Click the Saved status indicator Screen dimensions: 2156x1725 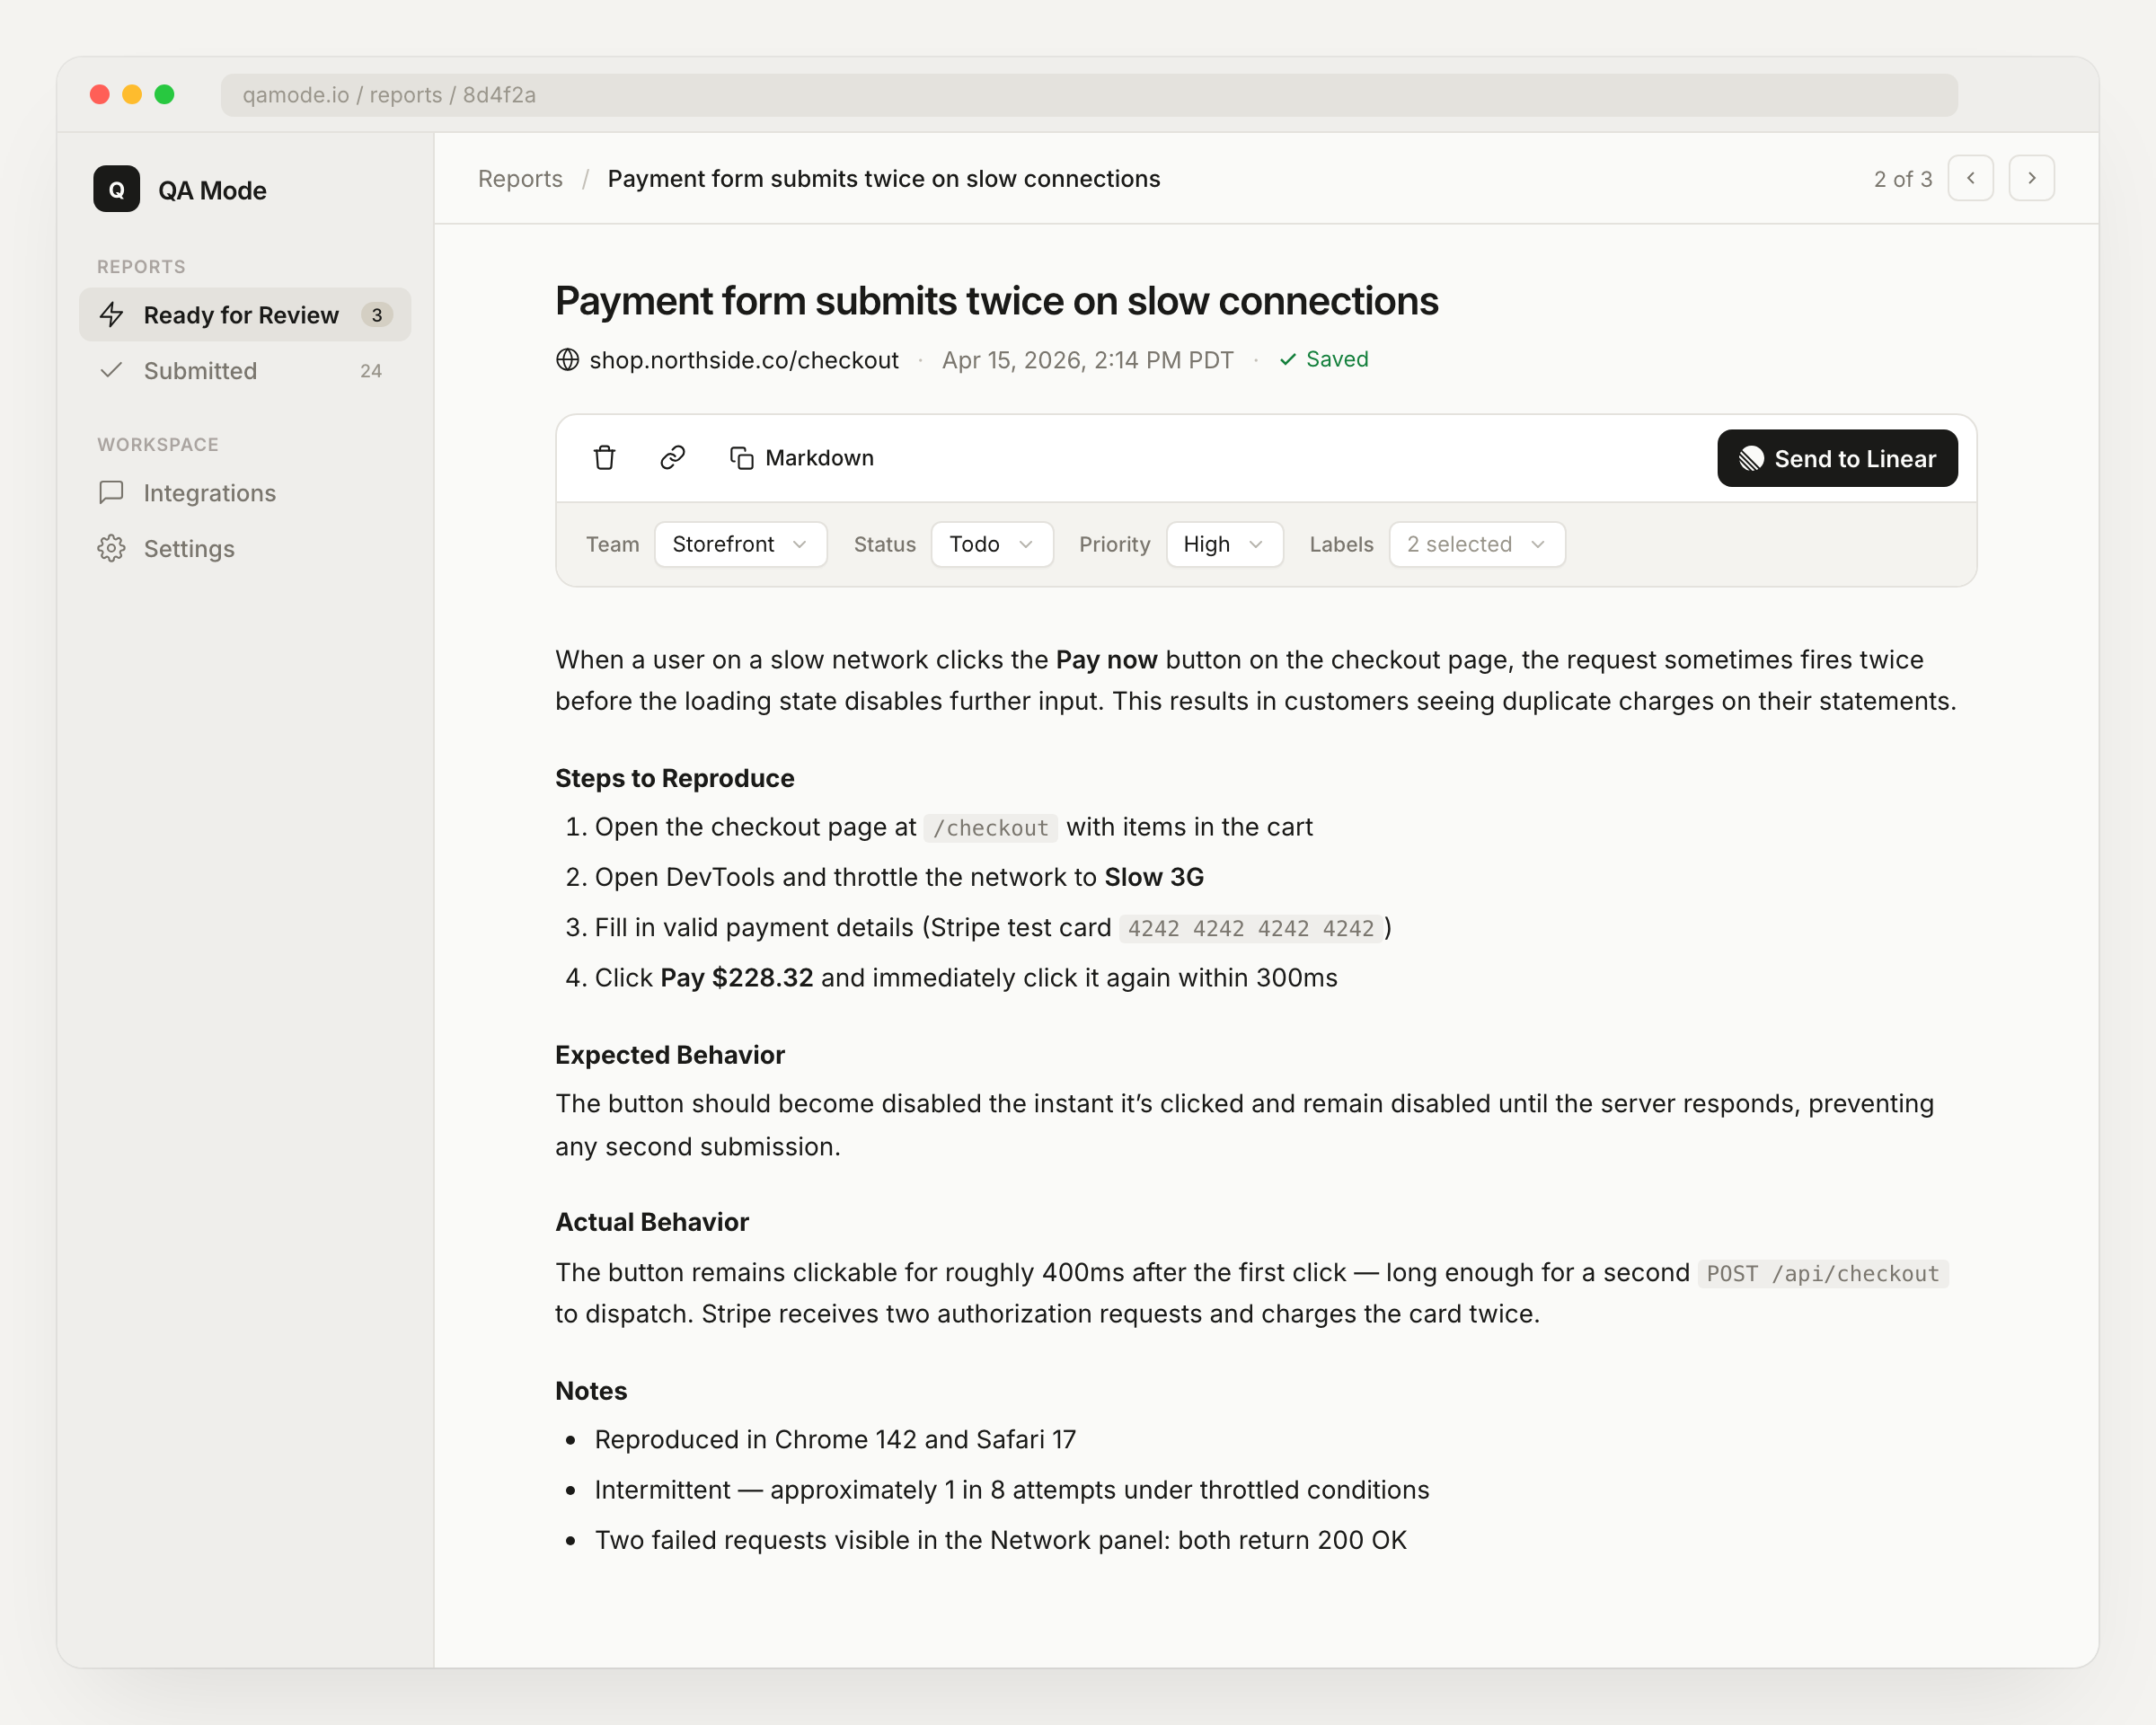pyautogui.click(x=1324, y=360)
